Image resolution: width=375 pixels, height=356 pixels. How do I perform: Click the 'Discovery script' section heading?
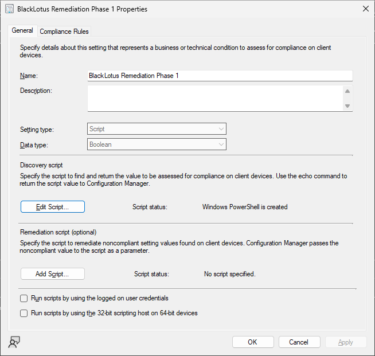tap(41, 165)
